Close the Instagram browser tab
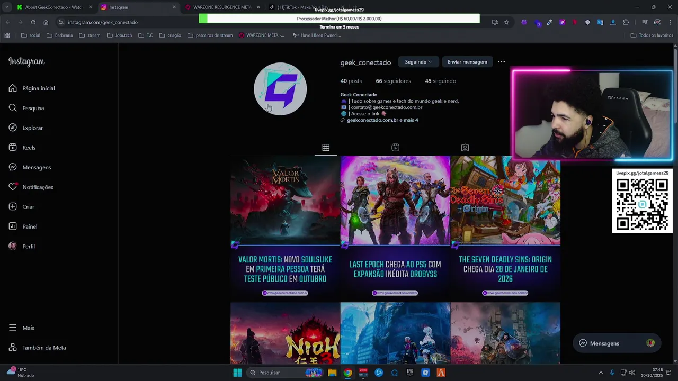The image size is (678, 381). tap(174, 7)
